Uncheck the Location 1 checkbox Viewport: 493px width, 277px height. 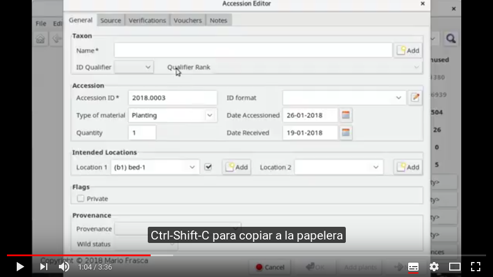tap(208, 167)
